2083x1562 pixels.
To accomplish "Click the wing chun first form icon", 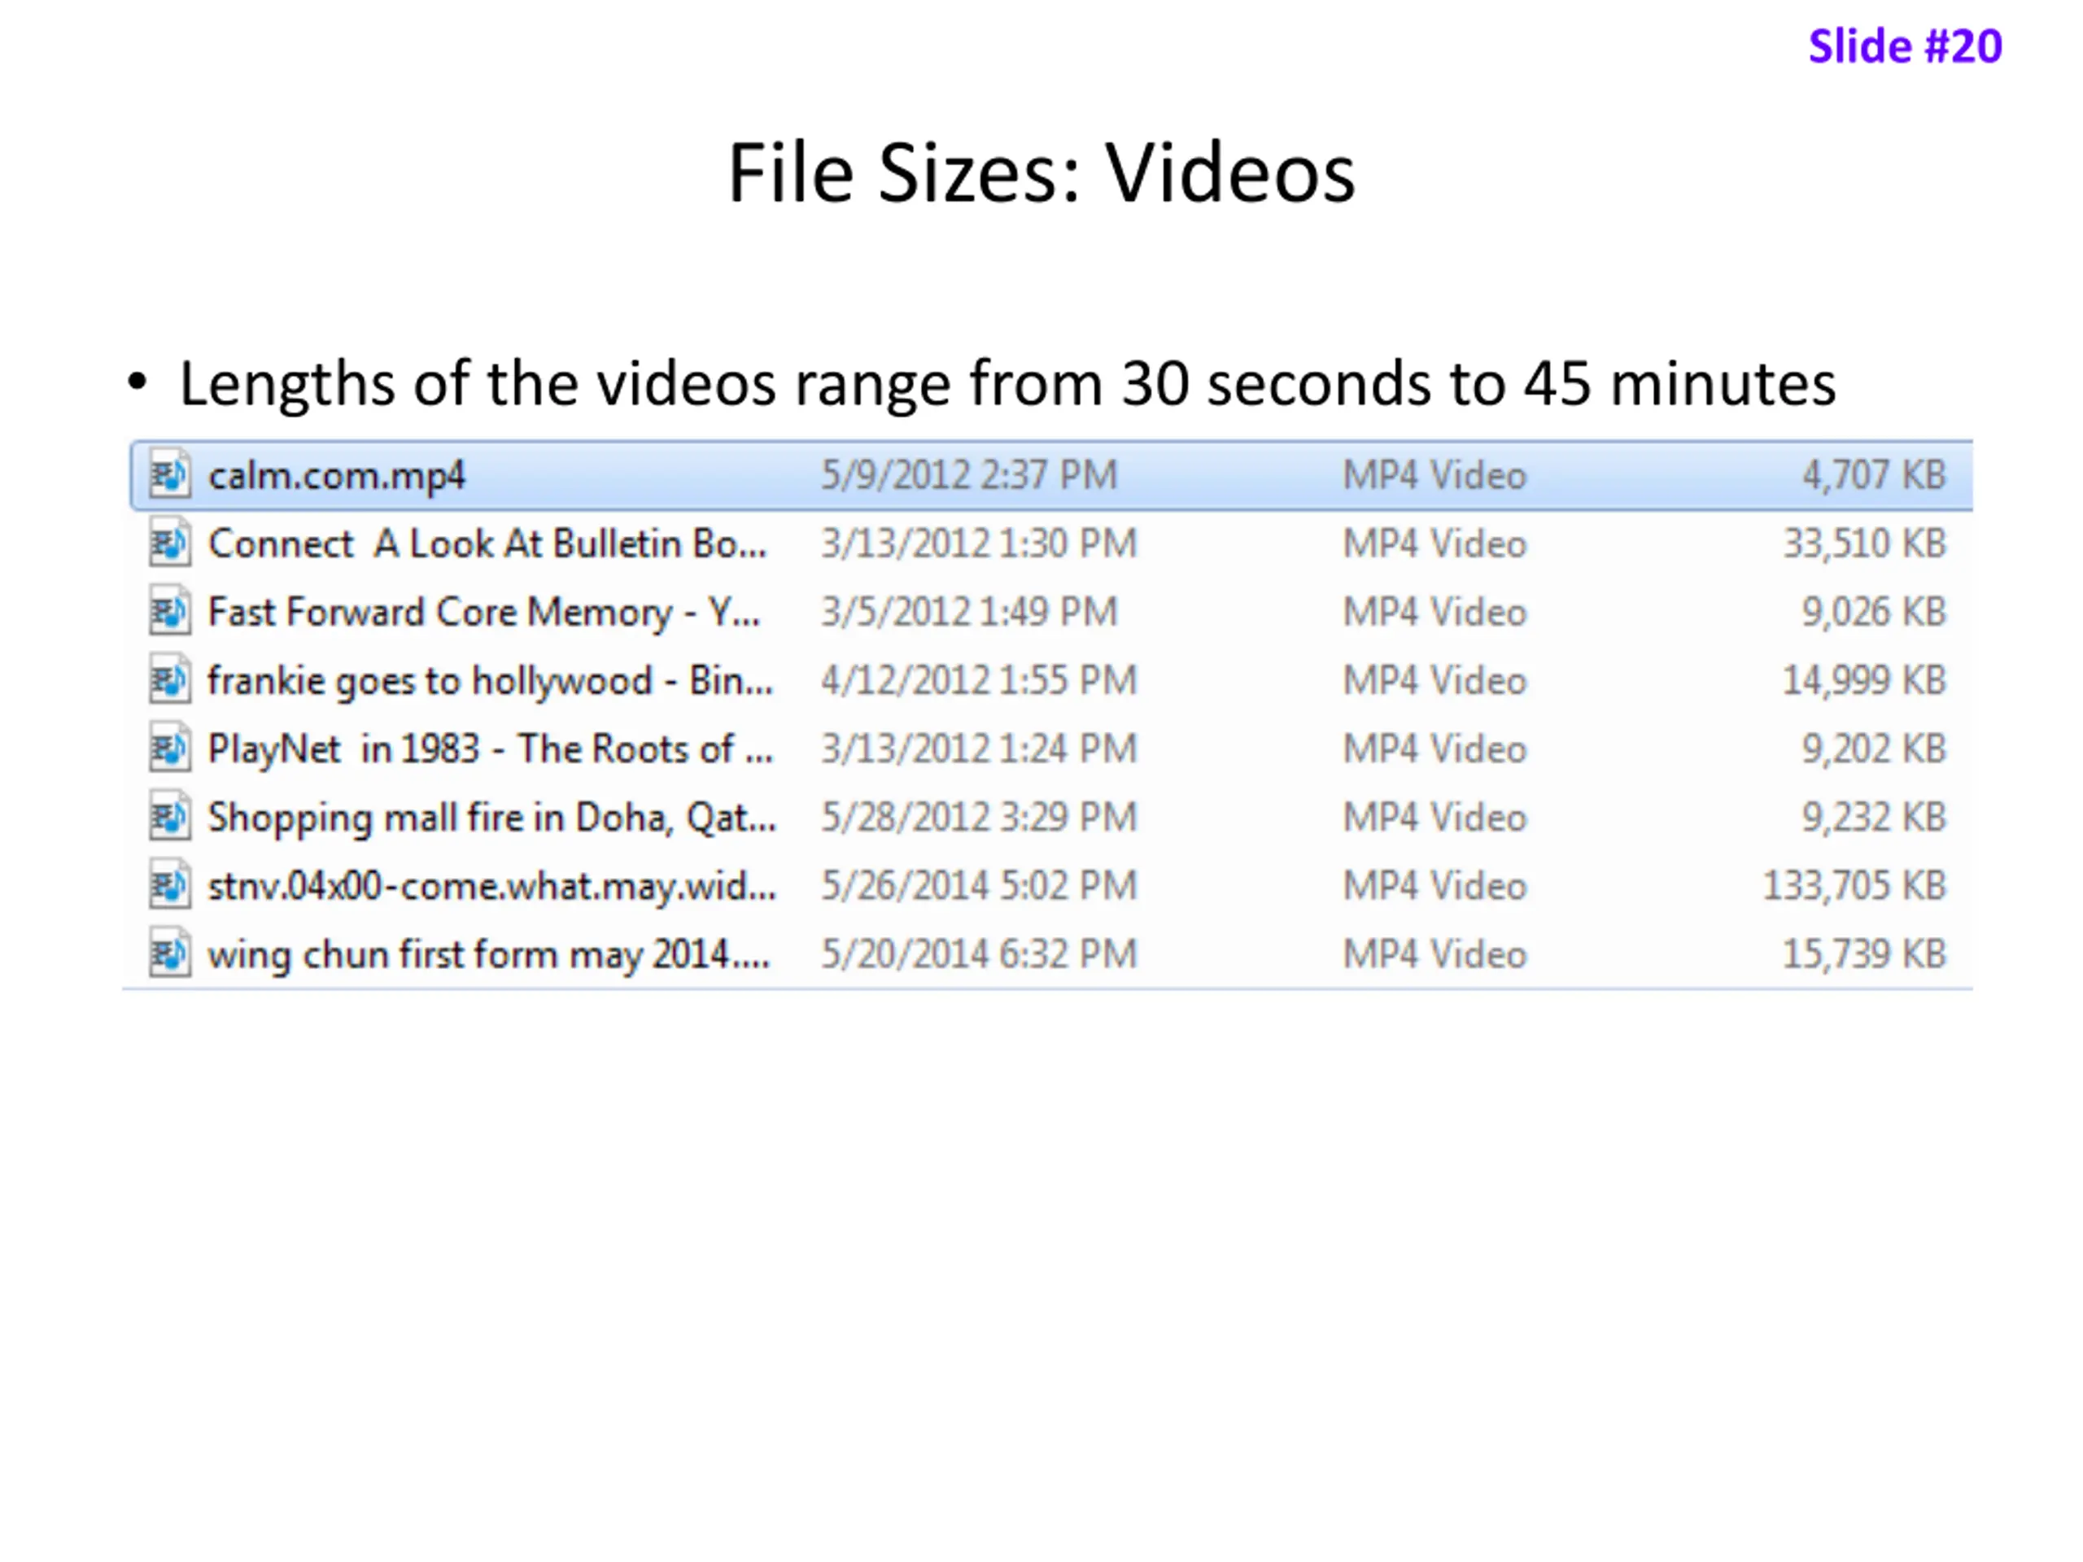I will [170, 953].
